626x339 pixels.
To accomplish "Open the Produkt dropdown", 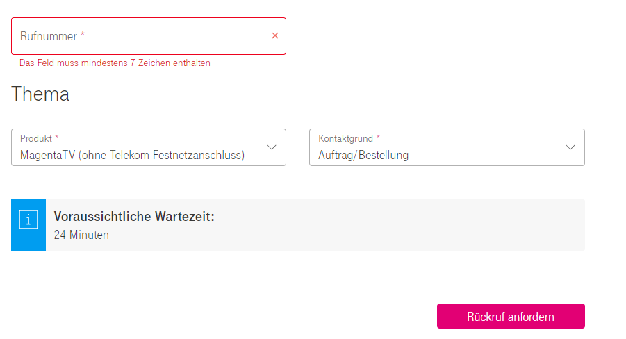I will coord(149,147).
